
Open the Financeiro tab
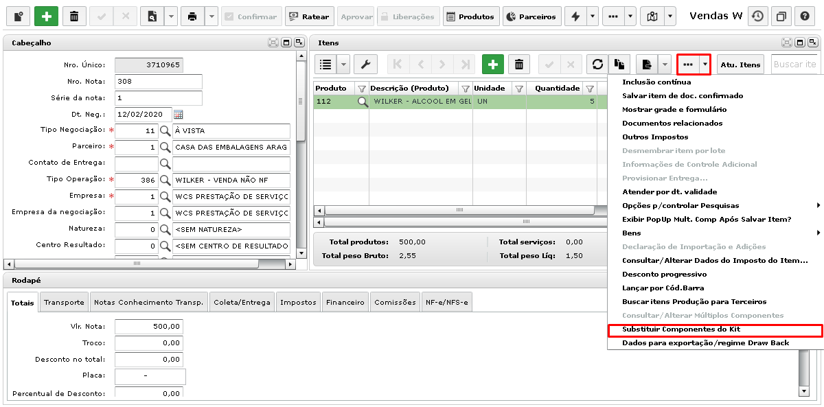[x=346, y=302]
